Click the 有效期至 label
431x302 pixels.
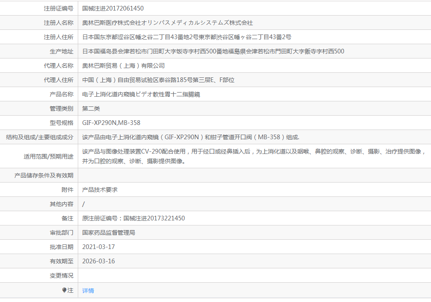61,261
